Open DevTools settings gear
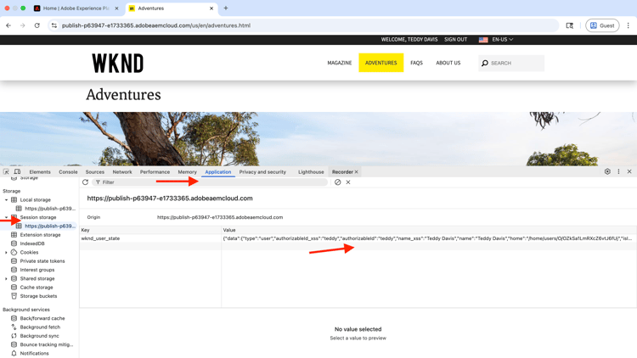Image resolution: width=637 pixels, height=358 pixels. [607, 171]
